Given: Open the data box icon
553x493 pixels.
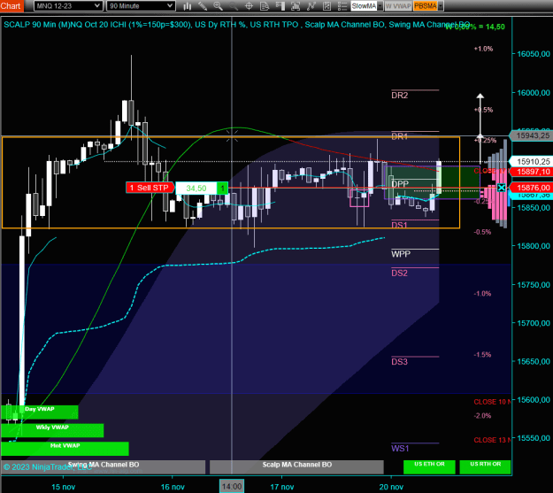Looking at the screenshot, I should [x=265, y=6].
